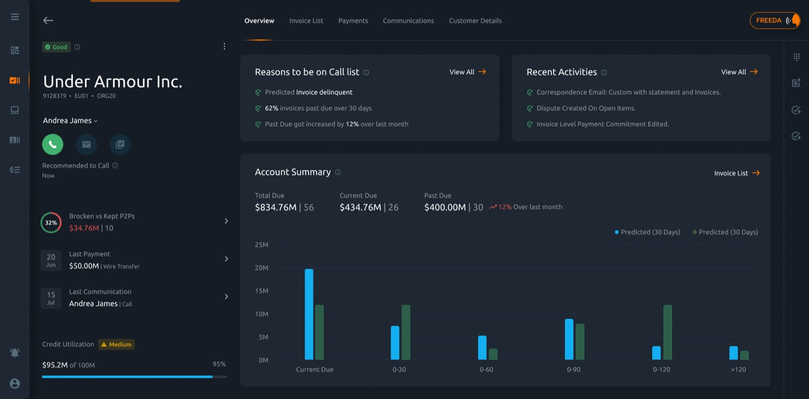Open the dial pad icon in right rail
809x399 pixels.
(796, 57)
